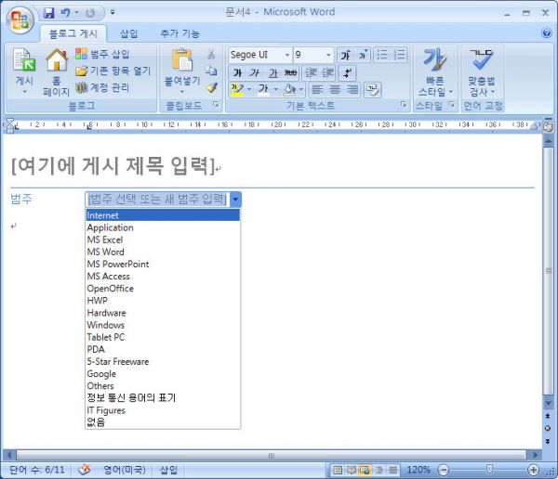This screenshot has height=479, width=558.
Task: Click the Decrease Indent icon
Action: click(311, 72)
